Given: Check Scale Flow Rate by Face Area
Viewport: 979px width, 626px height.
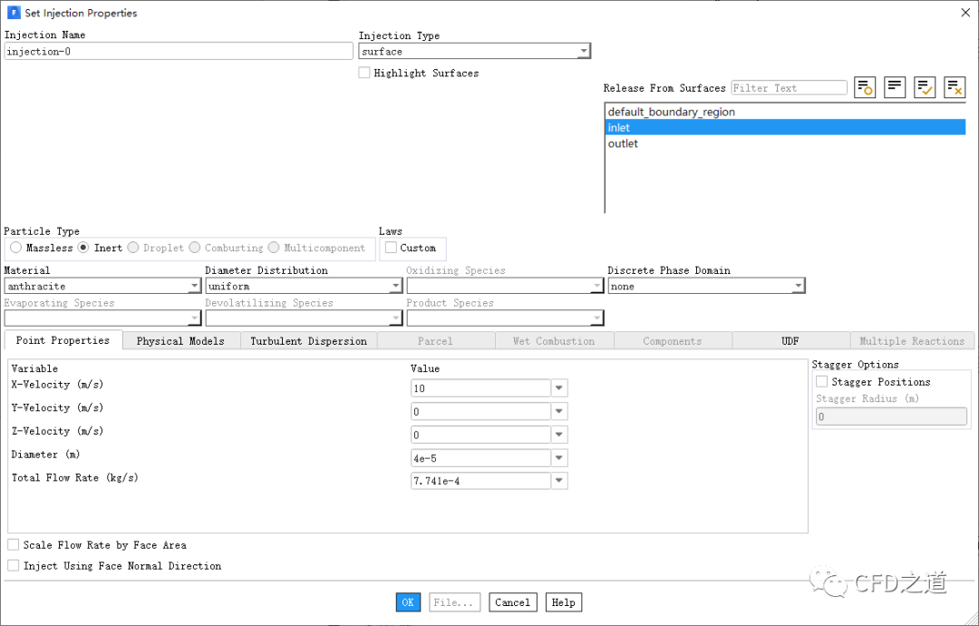Looking at the screenshot, I should tap(14, 545).
